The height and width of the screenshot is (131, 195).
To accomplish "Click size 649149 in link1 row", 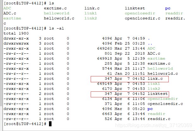I will (x=105, y=84).
